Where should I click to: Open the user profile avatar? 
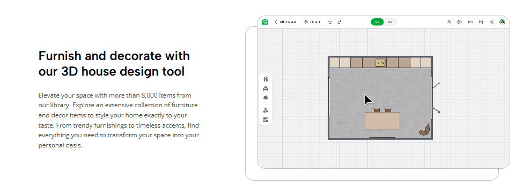pos(502,22)
